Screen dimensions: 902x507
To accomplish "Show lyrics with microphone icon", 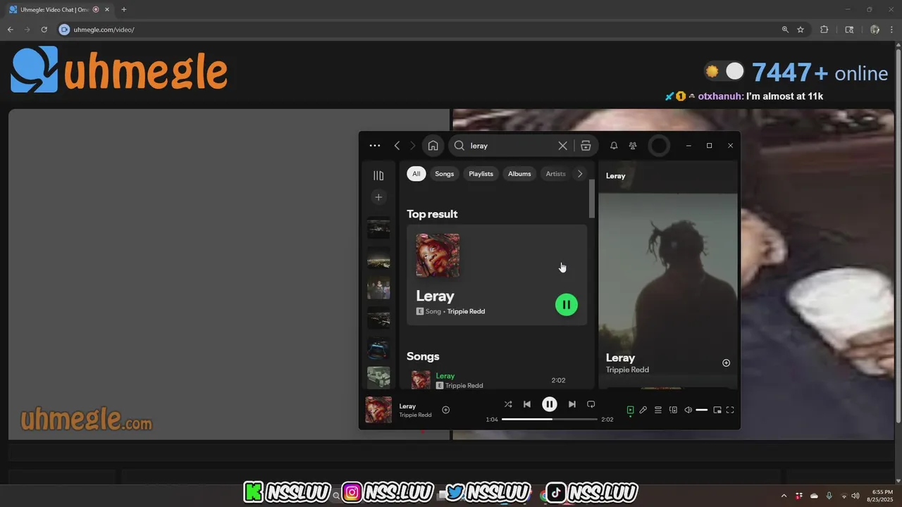I will 643,410.
